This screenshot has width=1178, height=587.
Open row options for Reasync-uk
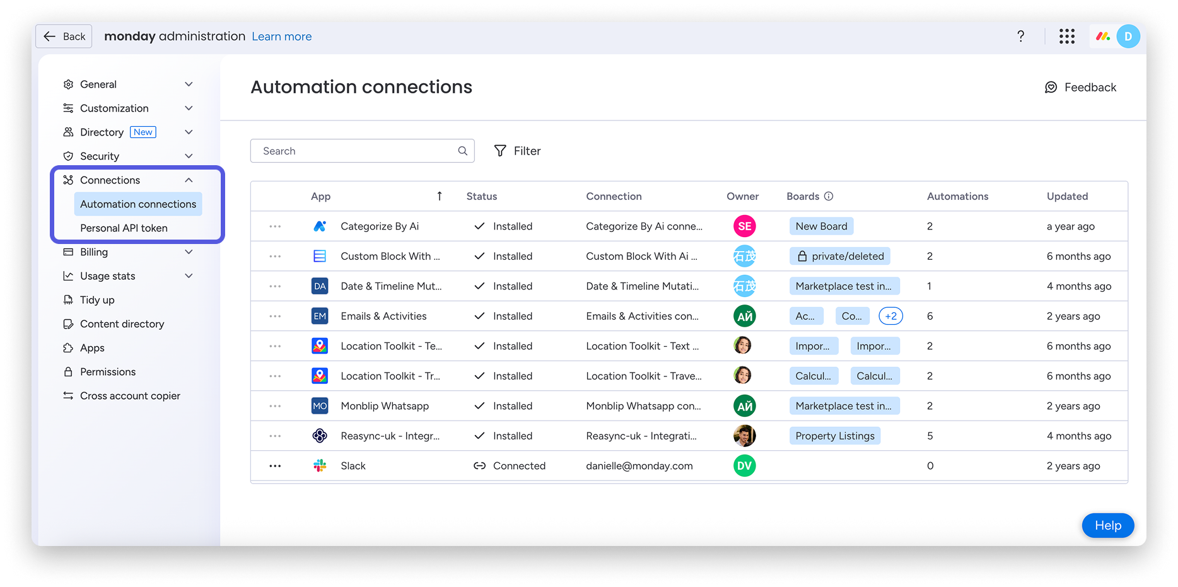click(x=275, y=436)
